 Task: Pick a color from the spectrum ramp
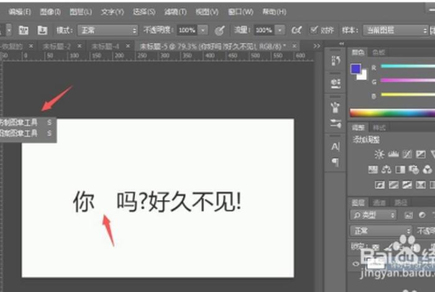392,113
